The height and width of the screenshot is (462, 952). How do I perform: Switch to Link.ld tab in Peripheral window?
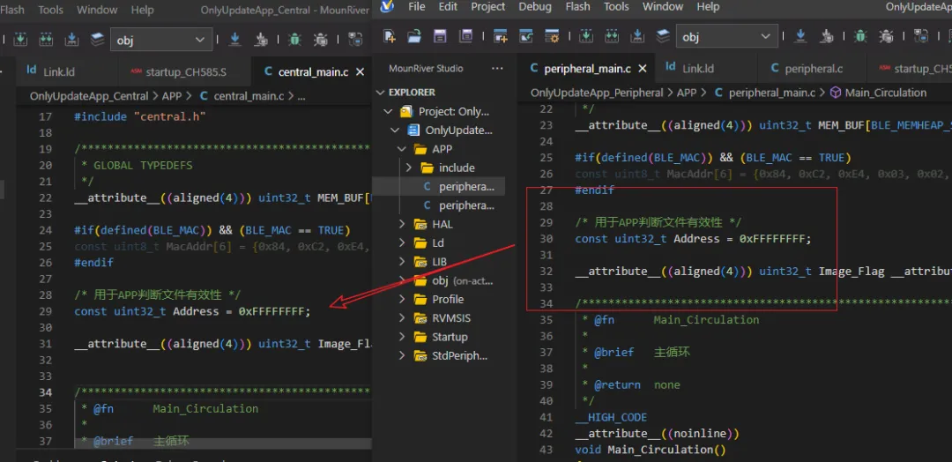click(x=707, y=69)
